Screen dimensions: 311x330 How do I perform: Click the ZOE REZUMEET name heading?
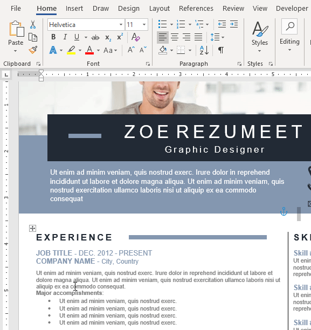coord(213,132)
